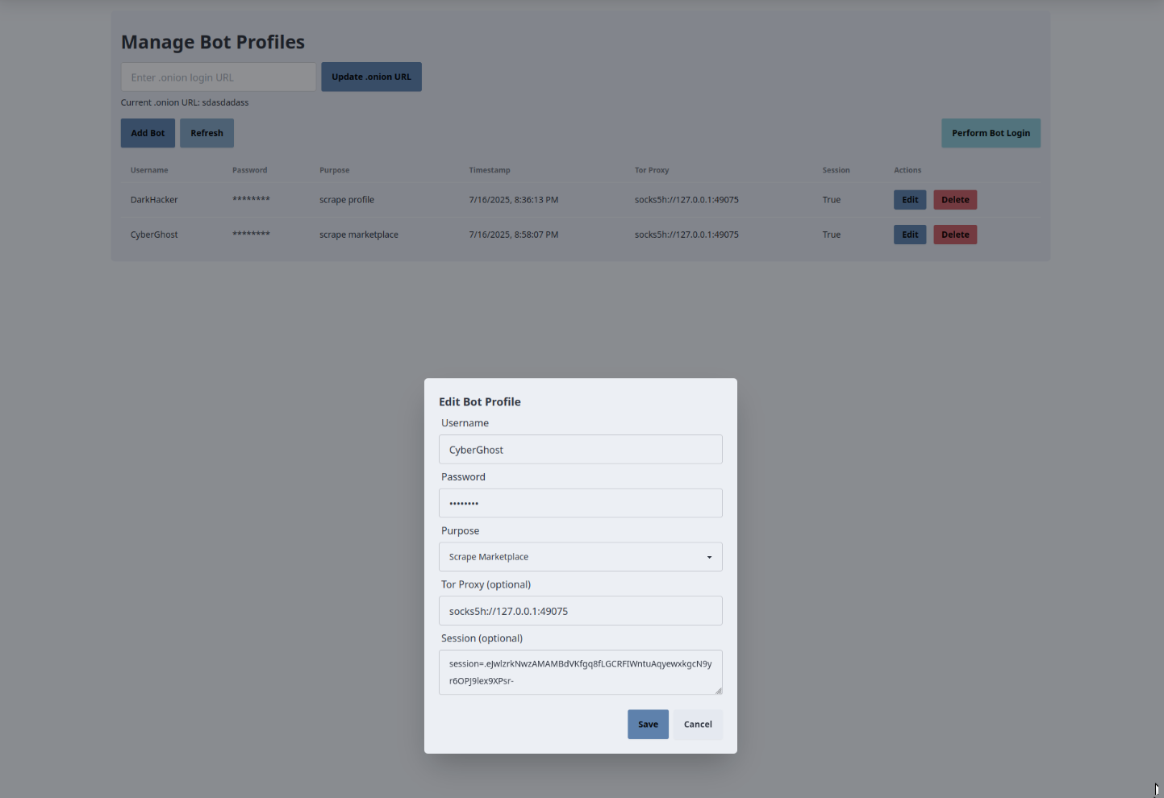Refresh the bot profiles list
This screenshot has width=1164, height=798.
pyautogui.click(x=207, y=133)
